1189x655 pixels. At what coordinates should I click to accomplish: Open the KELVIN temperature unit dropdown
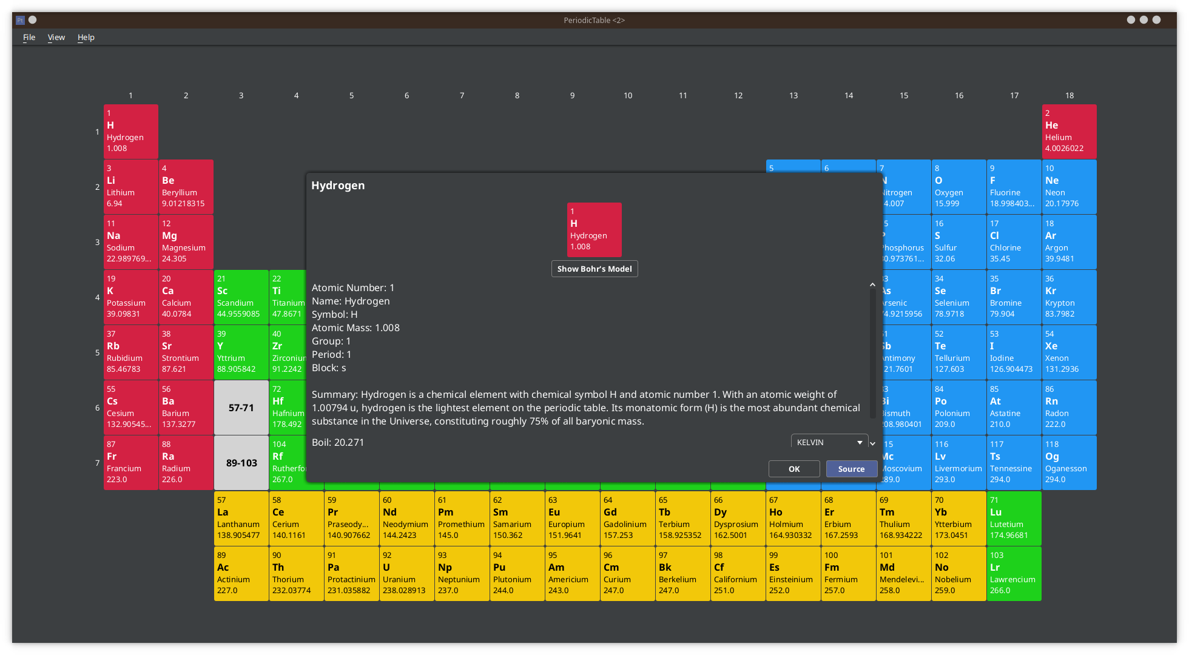coord(829,442)
